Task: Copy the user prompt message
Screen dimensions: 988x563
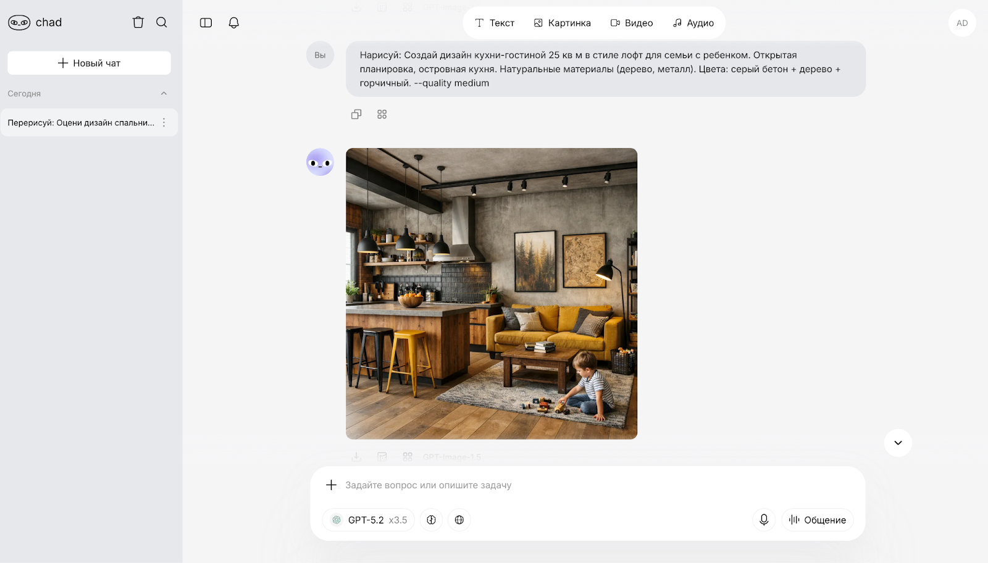Action: click(356, 114)
